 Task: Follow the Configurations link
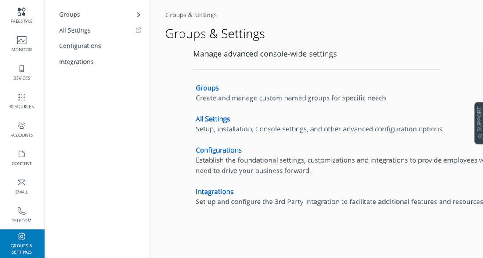click(x=219, y=150)
